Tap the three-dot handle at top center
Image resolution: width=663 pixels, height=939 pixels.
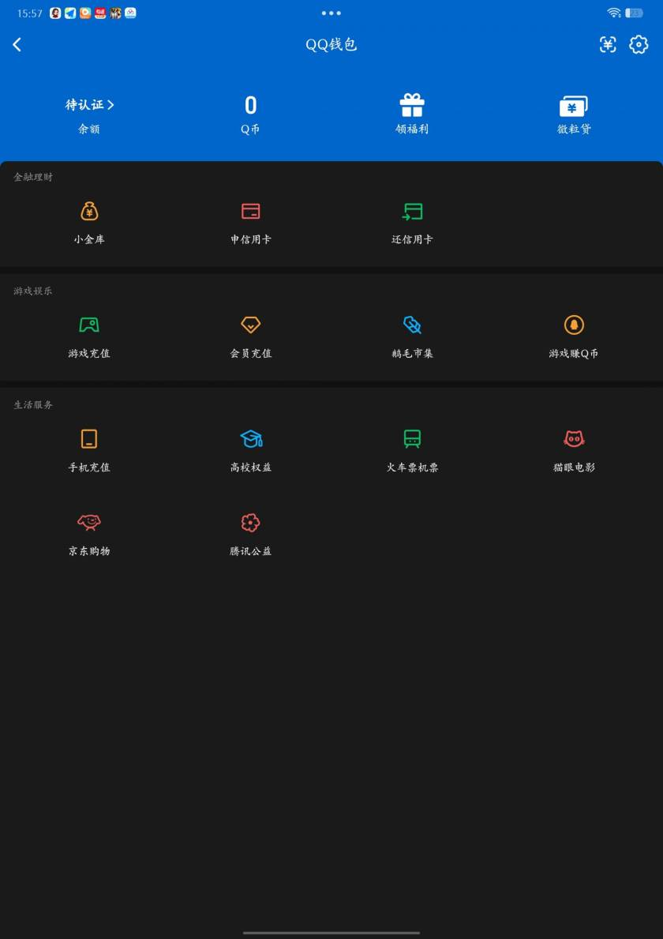point(331,13)
